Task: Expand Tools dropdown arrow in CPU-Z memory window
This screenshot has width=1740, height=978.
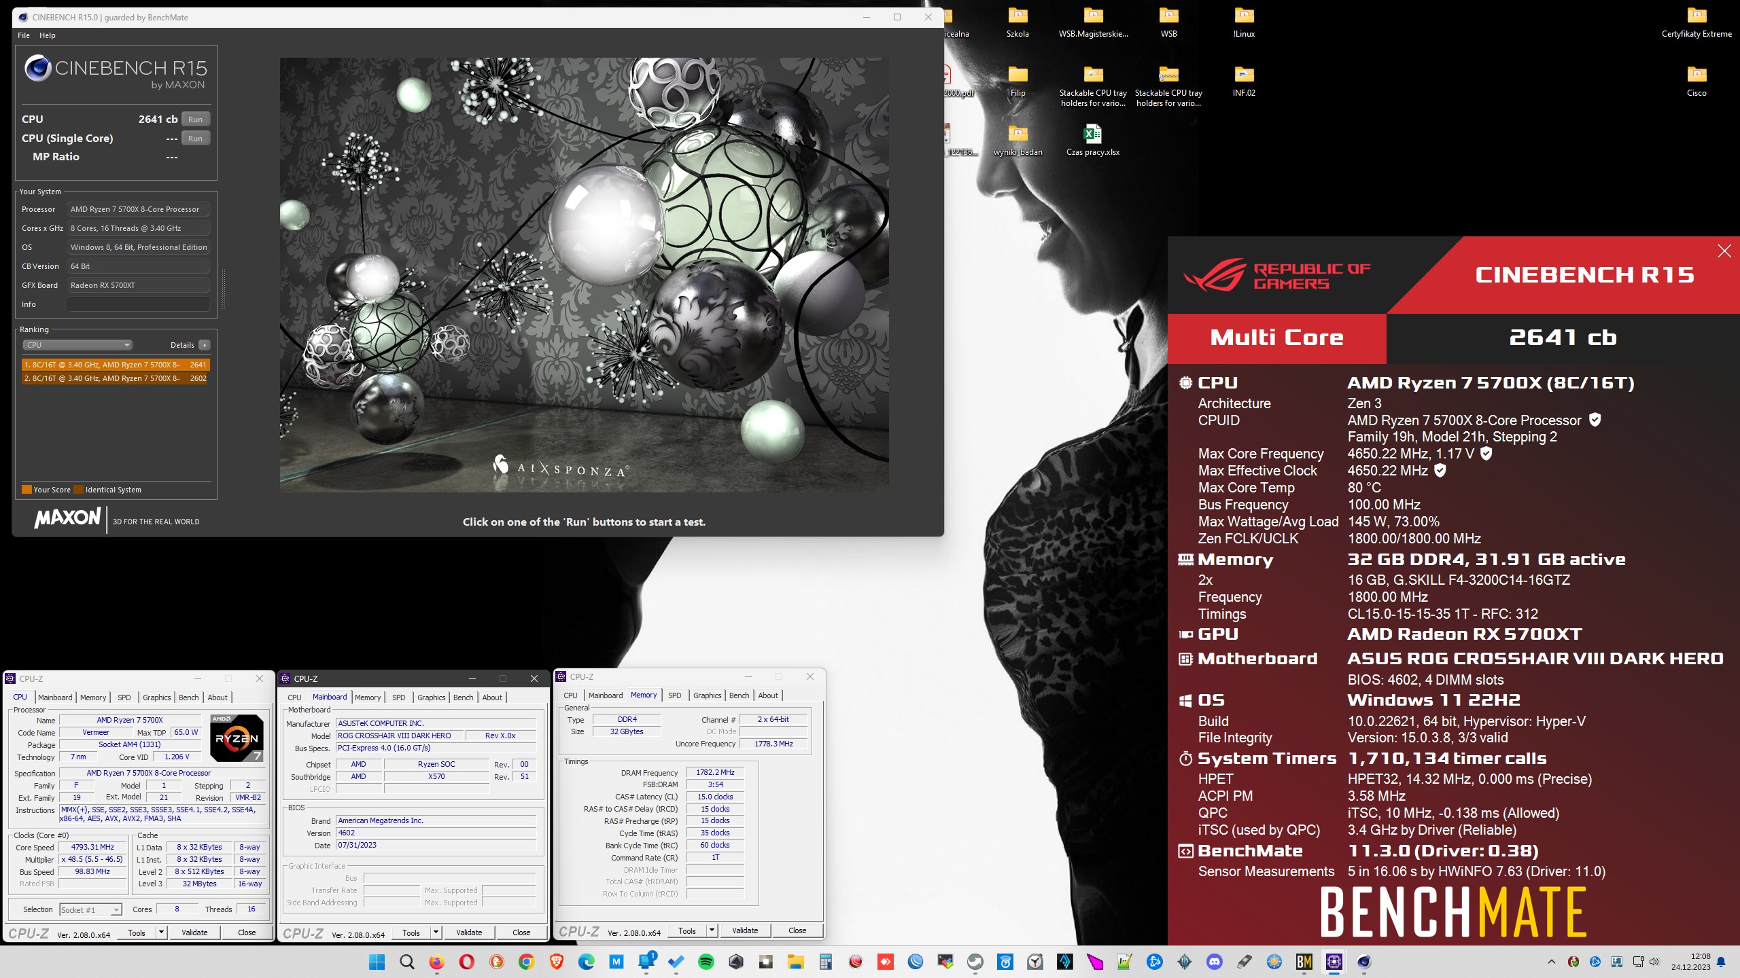Action: point(712,930)
